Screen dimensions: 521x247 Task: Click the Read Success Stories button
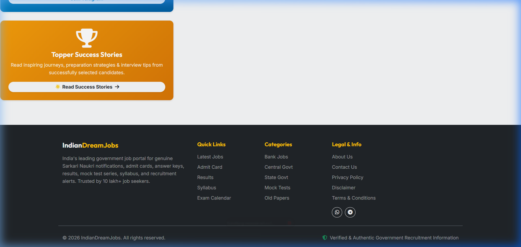(87, 87)
